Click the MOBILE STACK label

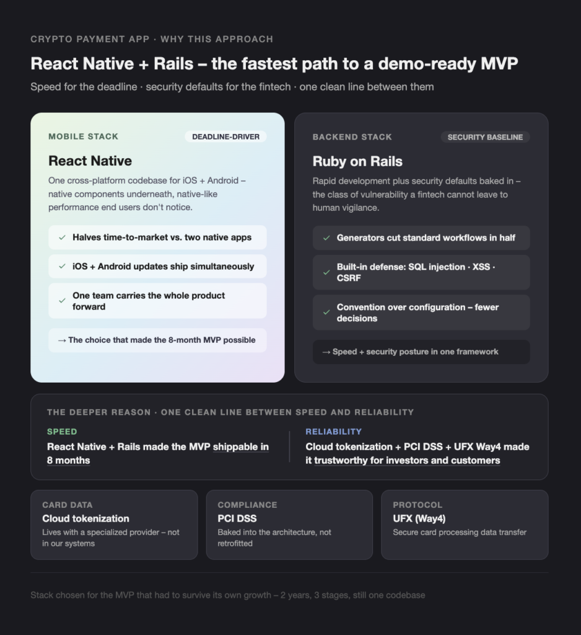click(x=84, y=136)
